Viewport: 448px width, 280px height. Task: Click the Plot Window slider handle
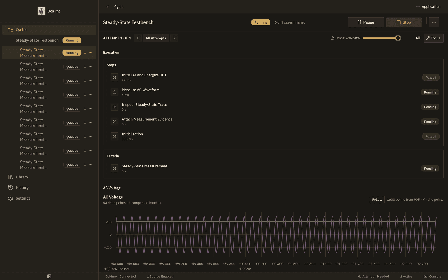398,38
